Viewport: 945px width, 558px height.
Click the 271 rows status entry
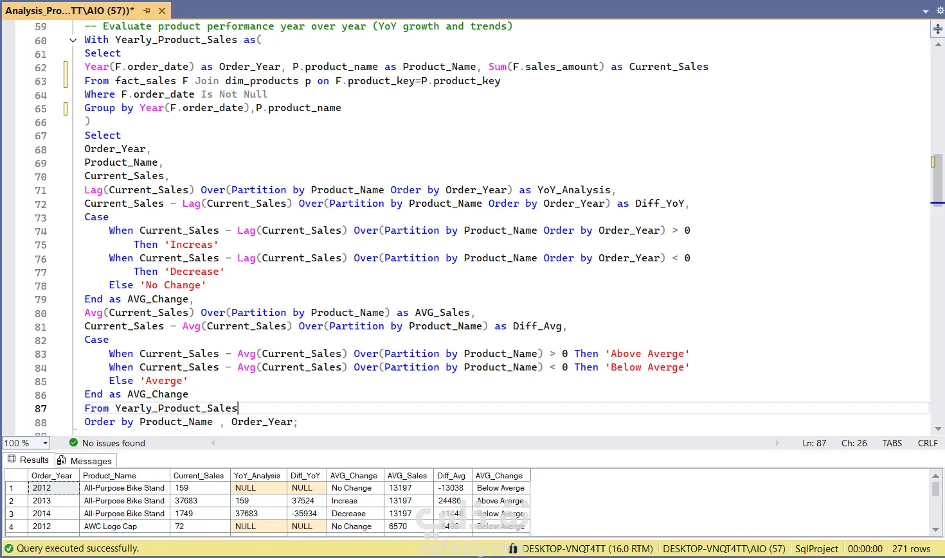coord(911,548)
